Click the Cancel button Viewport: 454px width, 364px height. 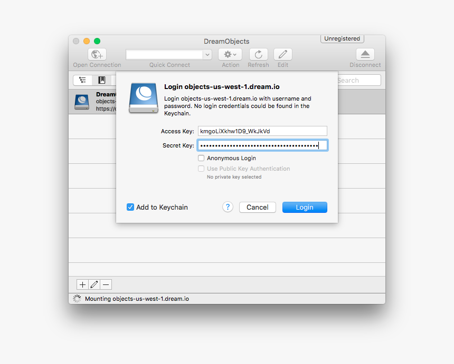point(258,207)
